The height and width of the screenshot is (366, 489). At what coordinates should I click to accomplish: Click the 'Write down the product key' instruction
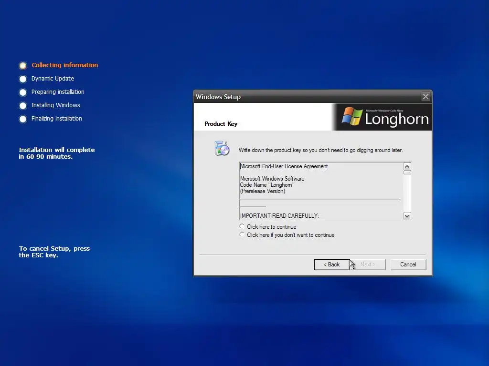(320, 150)
